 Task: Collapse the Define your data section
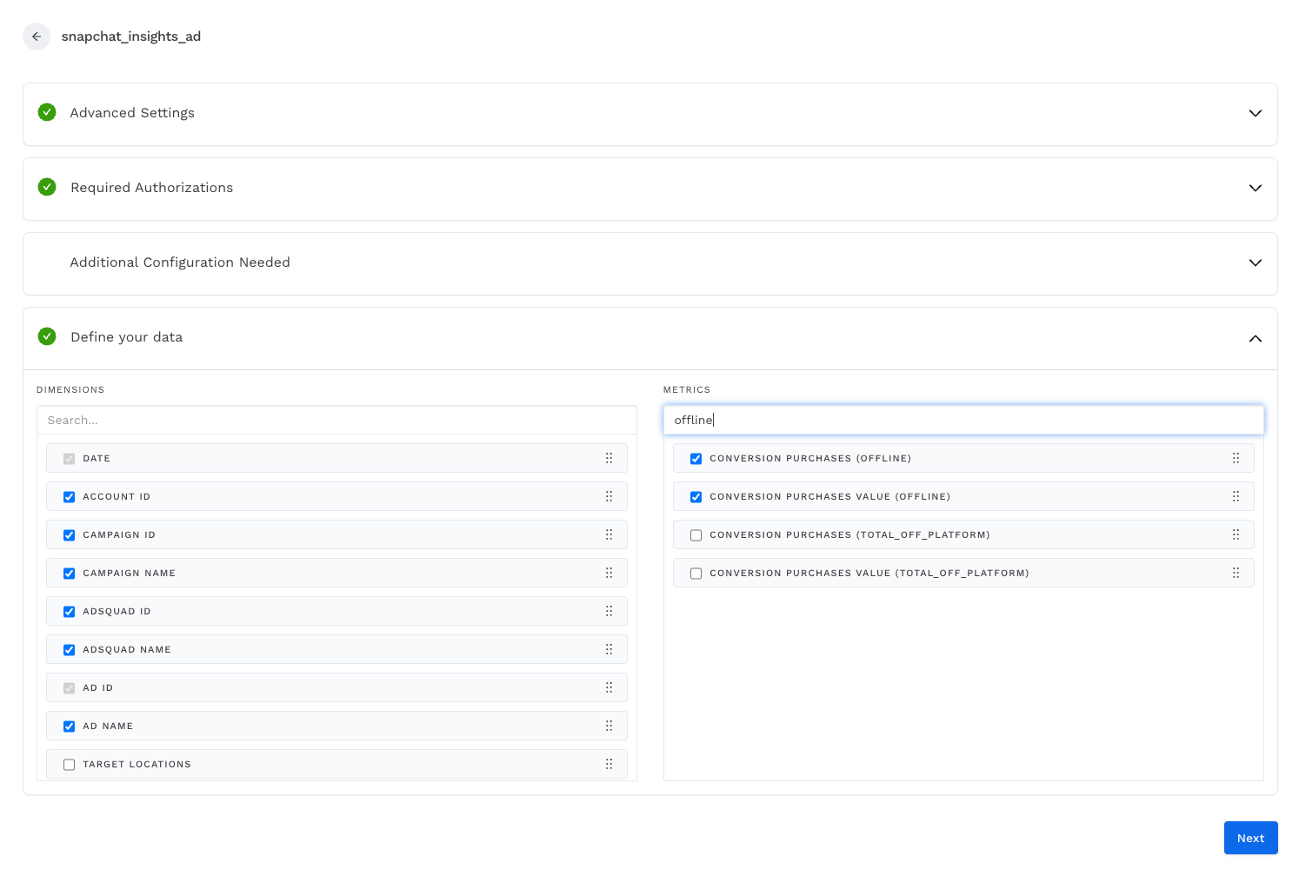point(1255,338)
